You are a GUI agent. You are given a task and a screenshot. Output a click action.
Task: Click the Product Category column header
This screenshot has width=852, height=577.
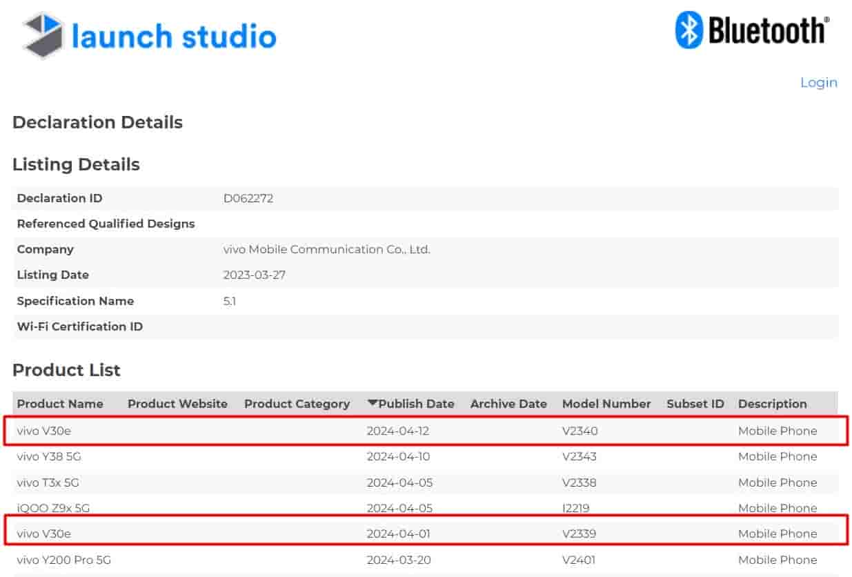296,404
